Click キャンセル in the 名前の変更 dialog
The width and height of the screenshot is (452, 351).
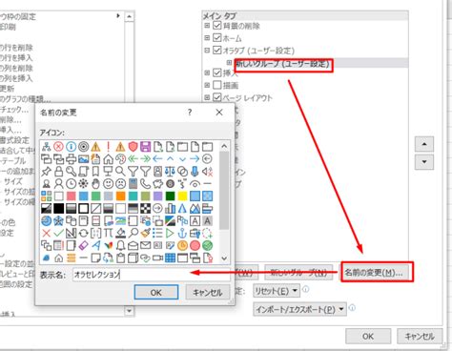(x=208, y=292)
